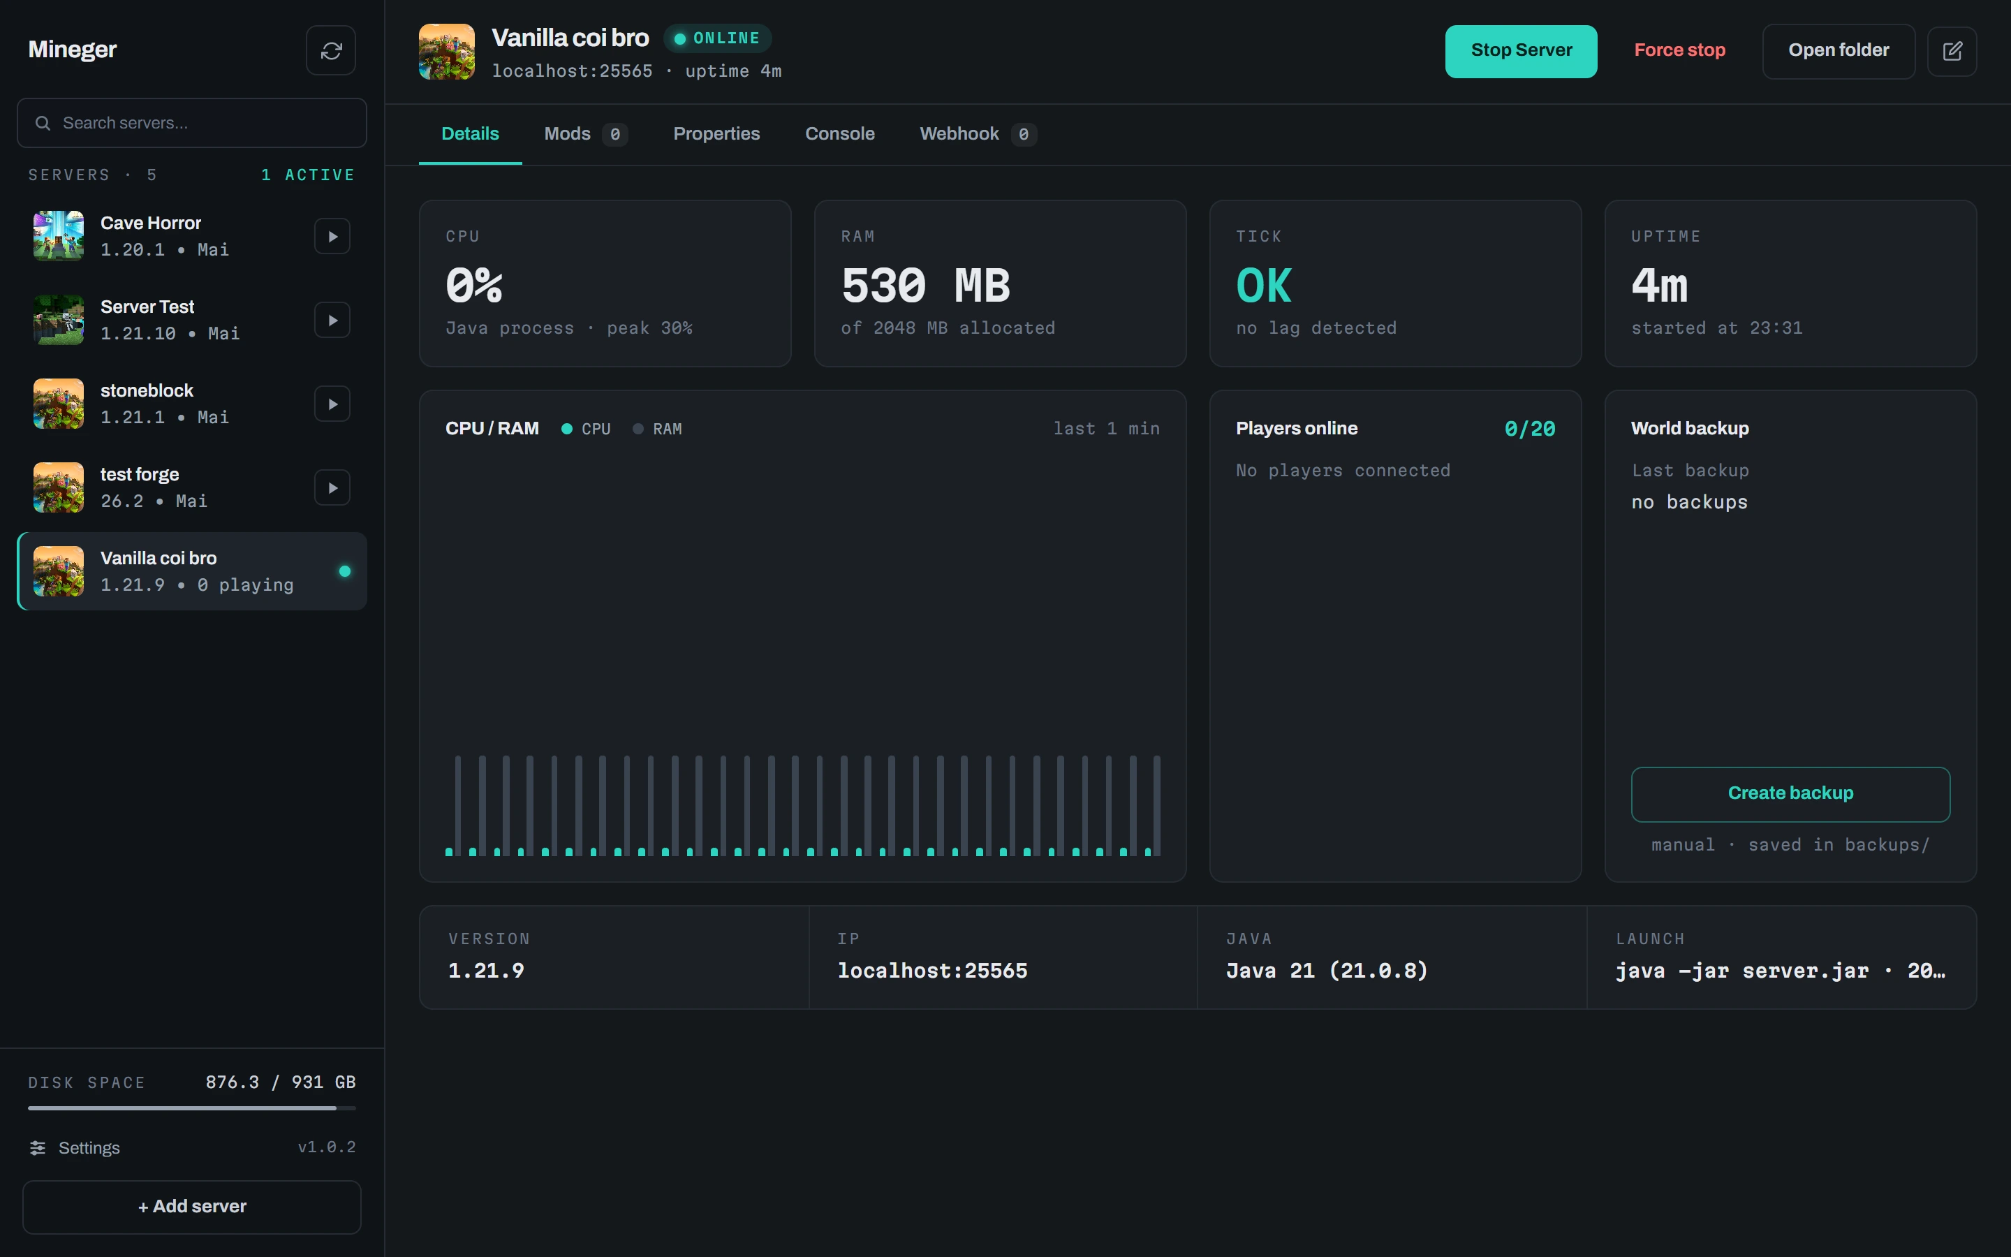The height and width of the screenshot is (1257, 2011).
Task: Click the edit server pencil icon
Action: coord(1952,51)
